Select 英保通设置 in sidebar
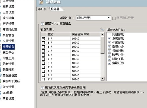147x108 pixels. click(10, 75)
